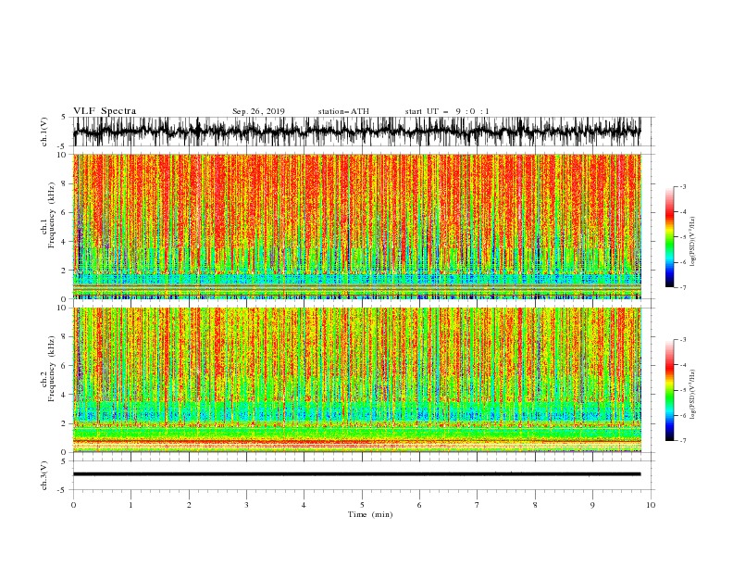Click the ch.1 PSD color scale bar
The width and height of the screenshot is (733, 567).
pos(669,237)
